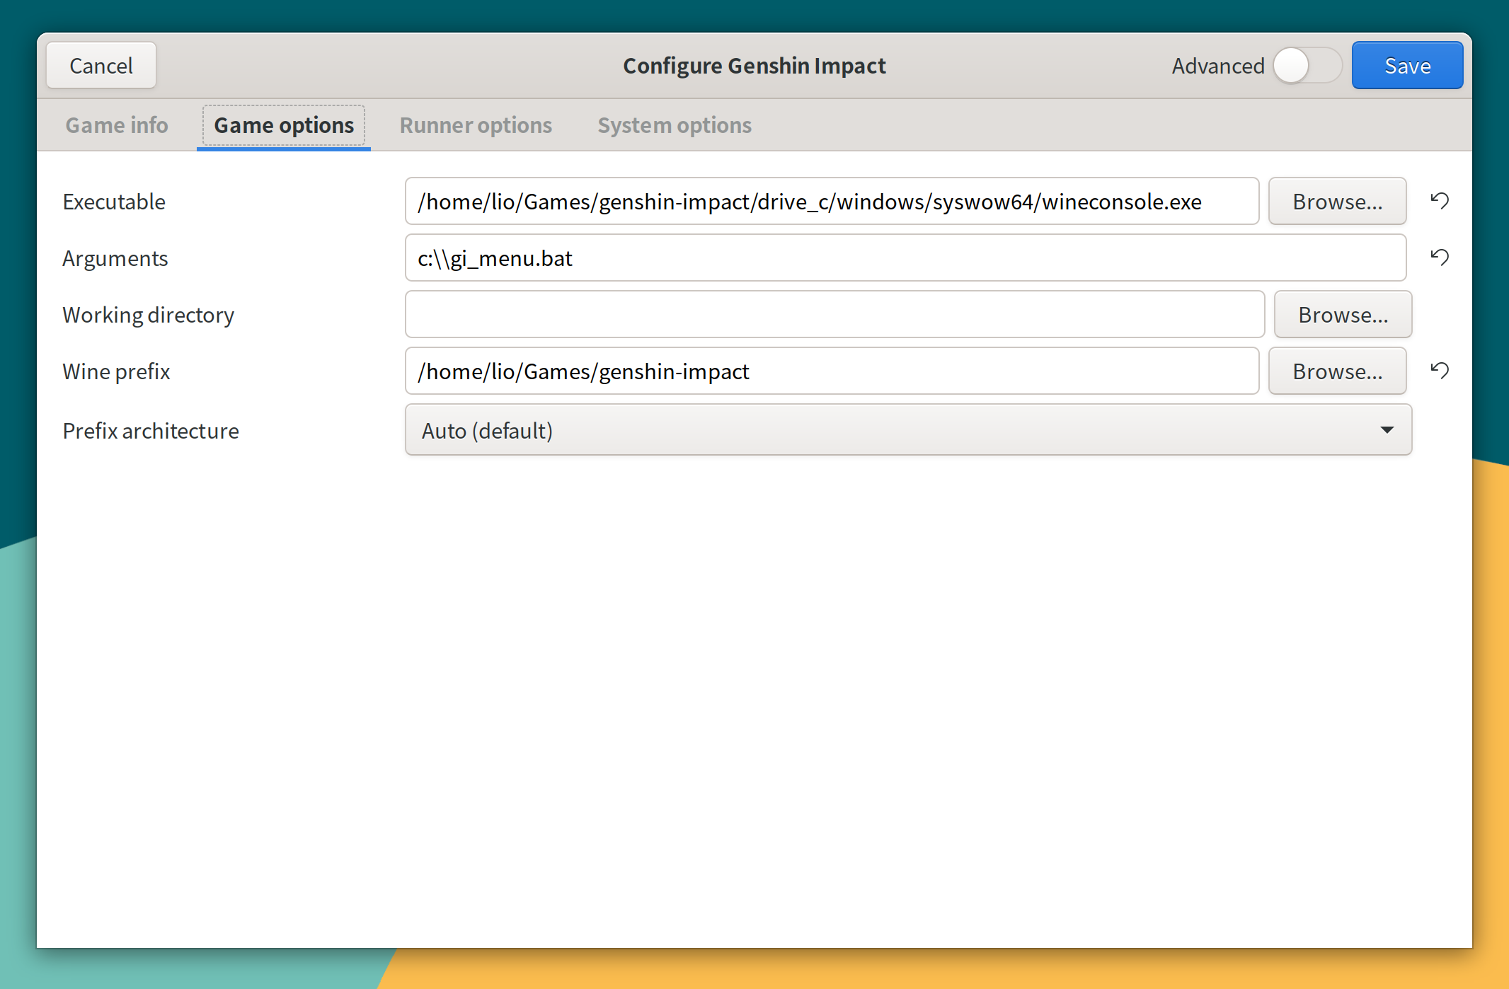Screen dimensions: 1509x989
Task: Click the Configure Genshin Impact title
Action: click(754, 66)
